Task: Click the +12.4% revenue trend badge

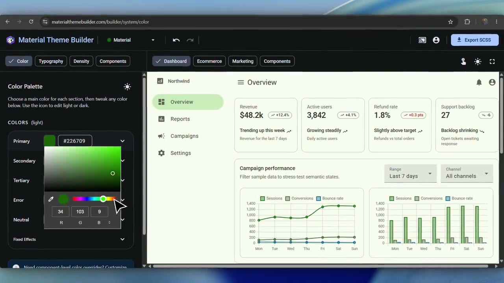Action: pos(280,115)
